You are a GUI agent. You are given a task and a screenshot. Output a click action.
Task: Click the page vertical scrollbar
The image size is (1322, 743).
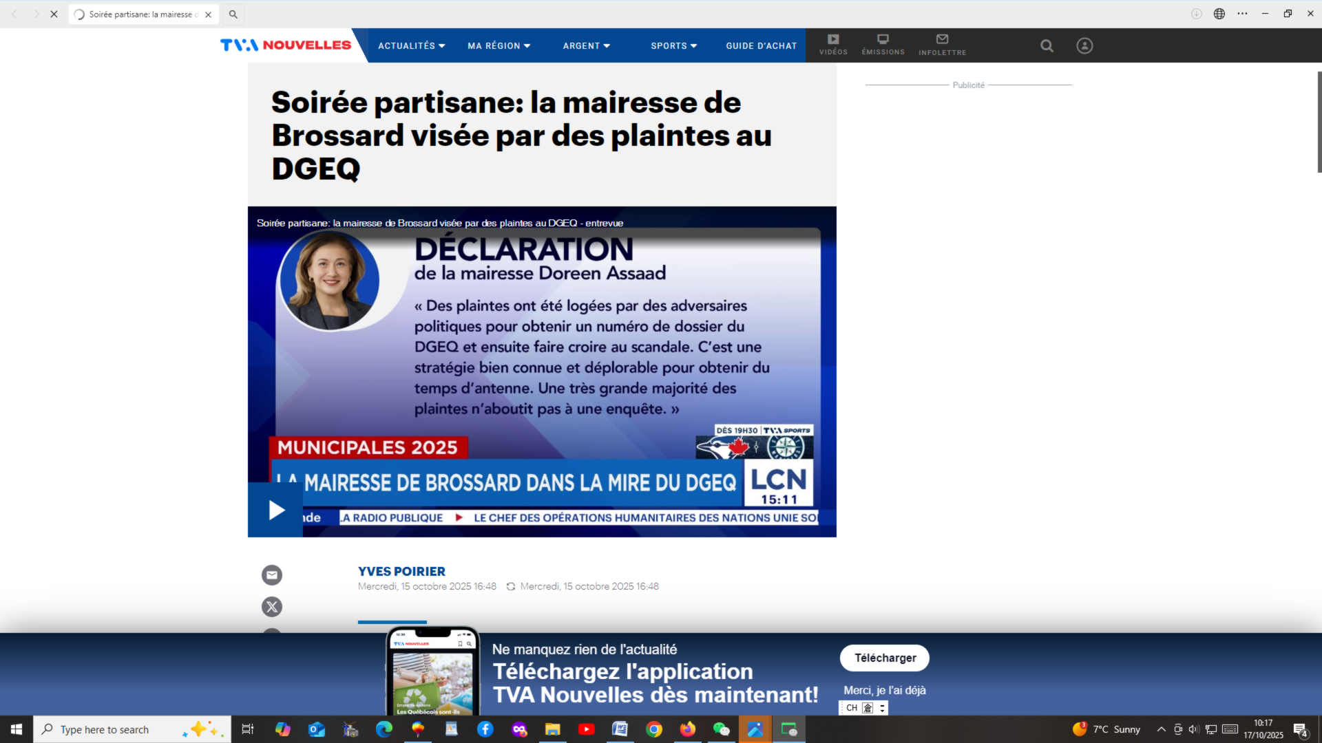[1319, 122]
